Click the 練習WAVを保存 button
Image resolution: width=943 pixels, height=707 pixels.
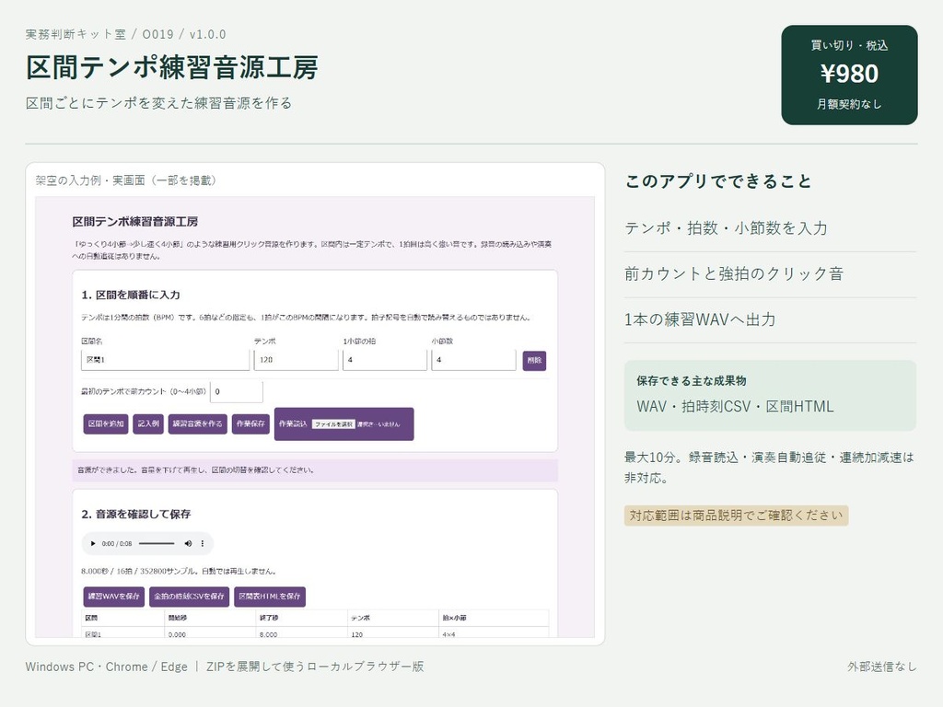(113, 597)
